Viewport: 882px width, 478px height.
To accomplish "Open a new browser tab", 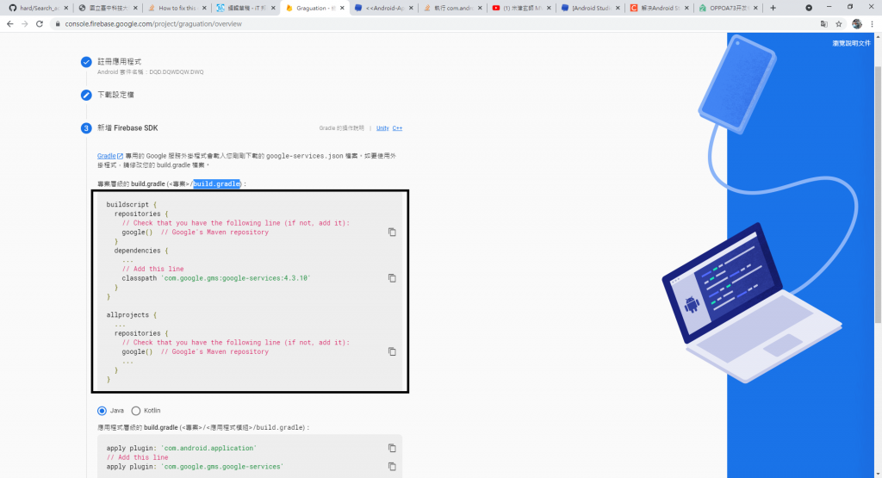I will 773,8.
